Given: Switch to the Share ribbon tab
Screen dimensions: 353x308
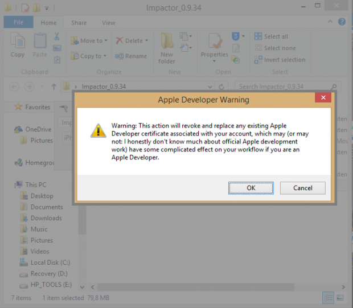Looking at the screenshot, I should pos(79,23).
